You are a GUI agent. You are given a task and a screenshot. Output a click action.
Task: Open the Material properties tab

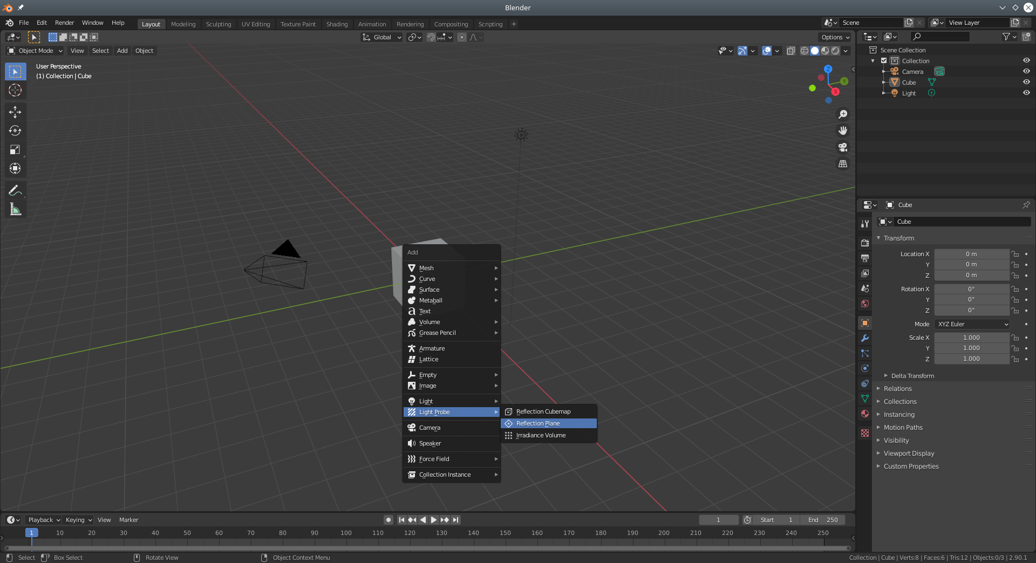pos(865,414)
